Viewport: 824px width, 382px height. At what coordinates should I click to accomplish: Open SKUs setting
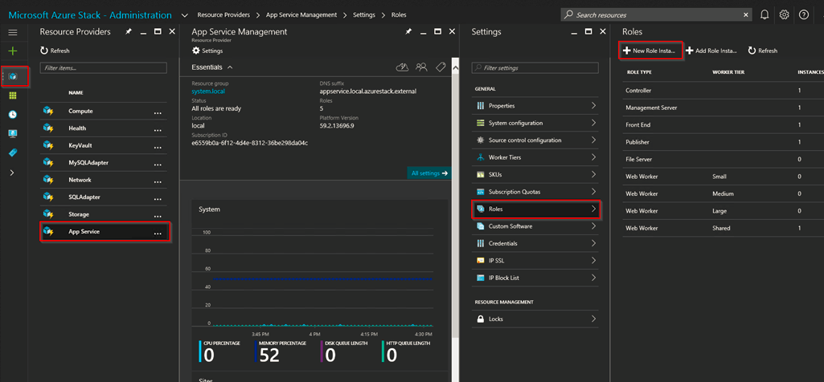pos(535,174)
